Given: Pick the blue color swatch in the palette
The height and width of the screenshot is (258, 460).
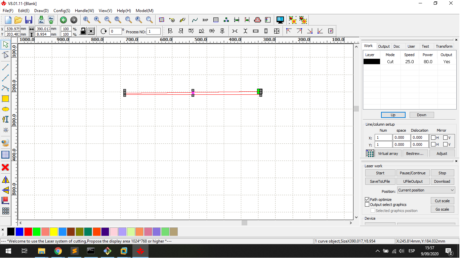Looking at the screenshot, I should (19, 231).
